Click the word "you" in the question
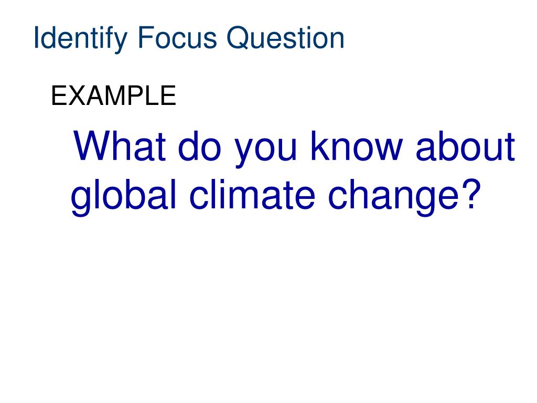 (265, 151)
